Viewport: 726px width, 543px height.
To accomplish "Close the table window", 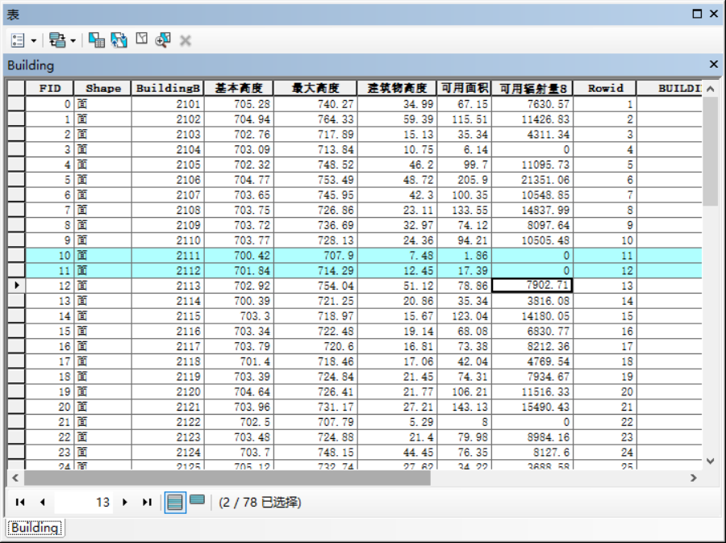I will (x=714, y=14).
